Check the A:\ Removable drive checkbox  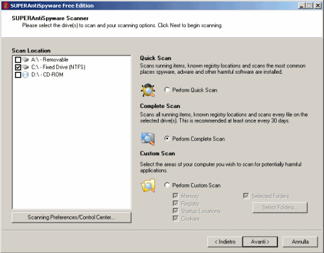pos(18,60)
